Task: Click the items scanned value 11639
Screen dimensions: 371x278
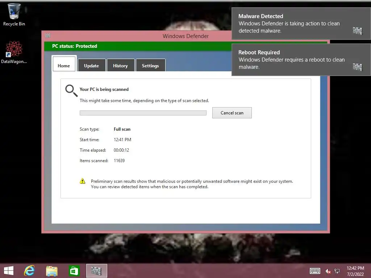Action: click(119, 160)
